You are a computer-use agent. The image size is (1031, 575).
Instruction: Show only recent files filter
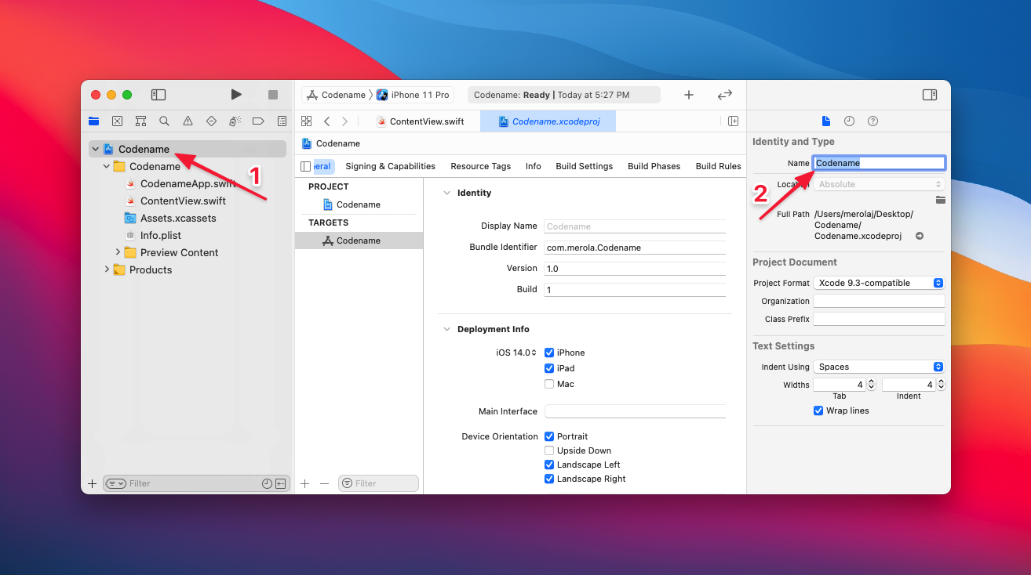point(267,483)
